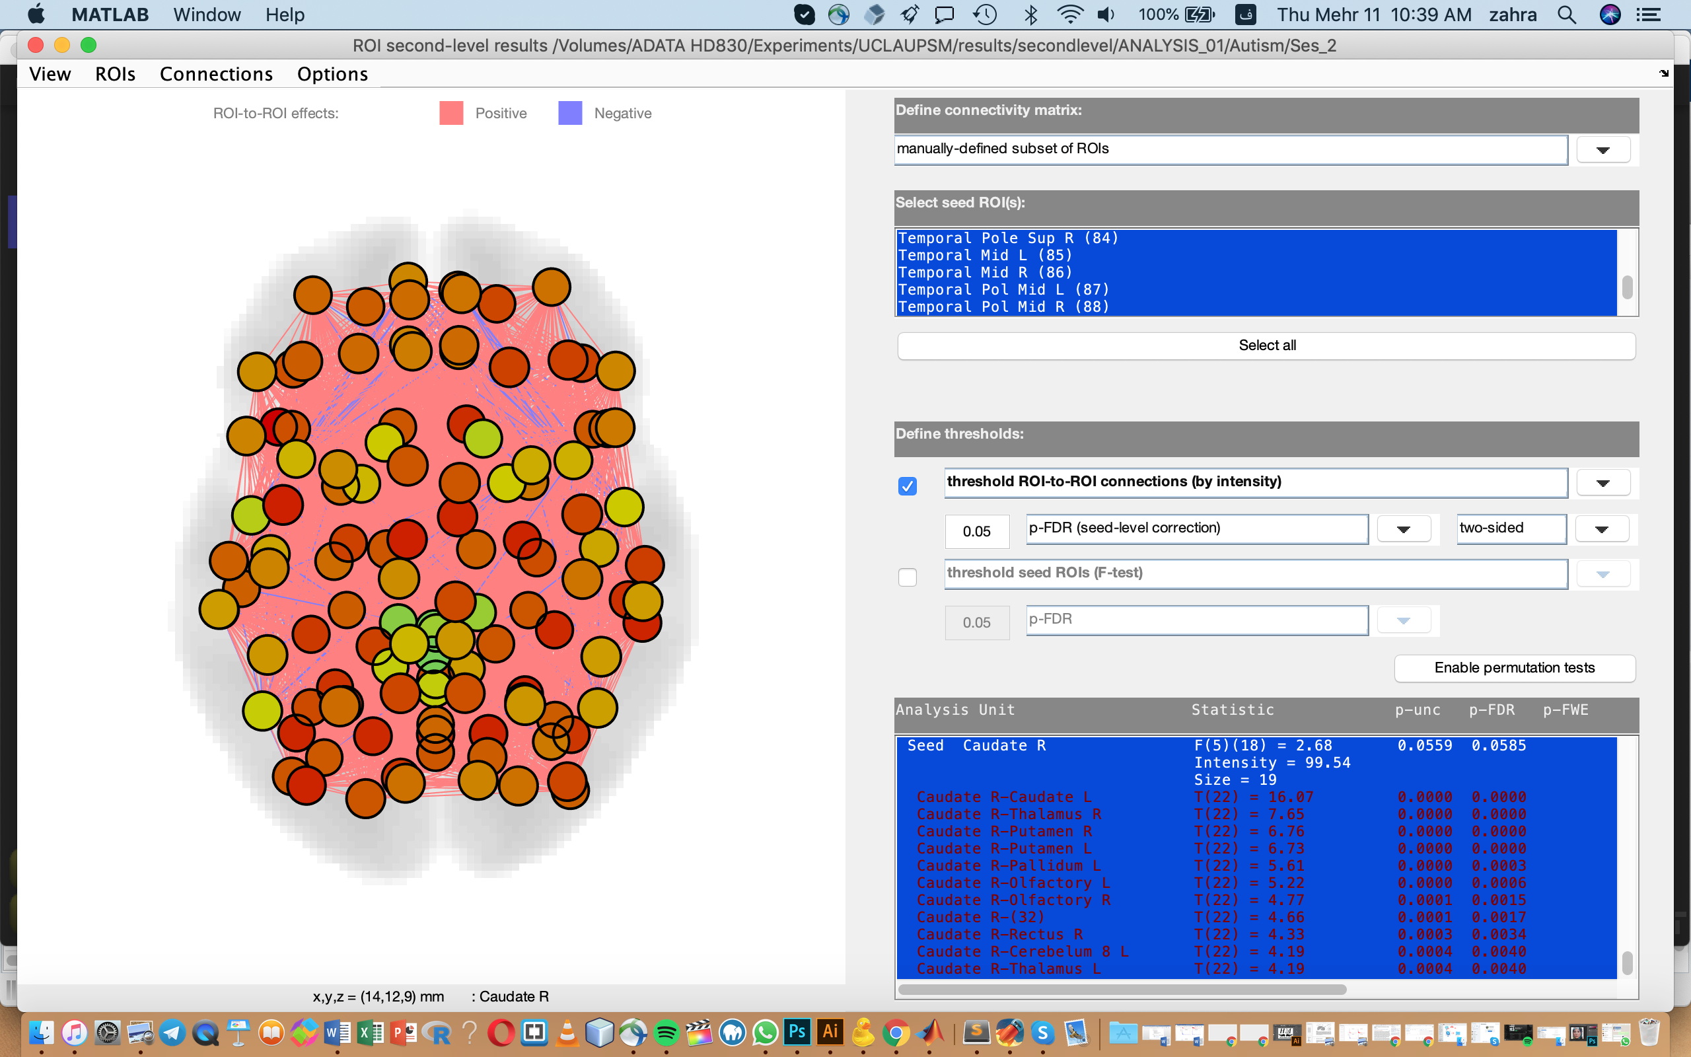
Task: Open Telegram in the dock
Action: pos(172,1033)
